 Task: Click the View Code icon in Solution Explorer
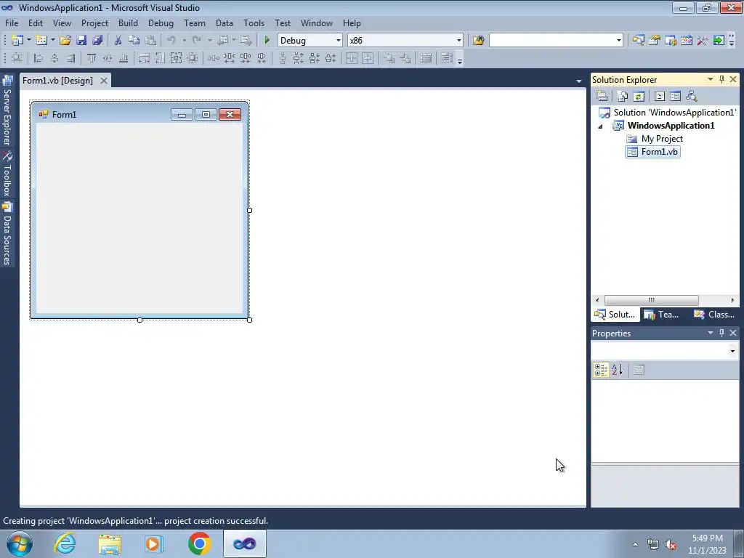(660, 97)
